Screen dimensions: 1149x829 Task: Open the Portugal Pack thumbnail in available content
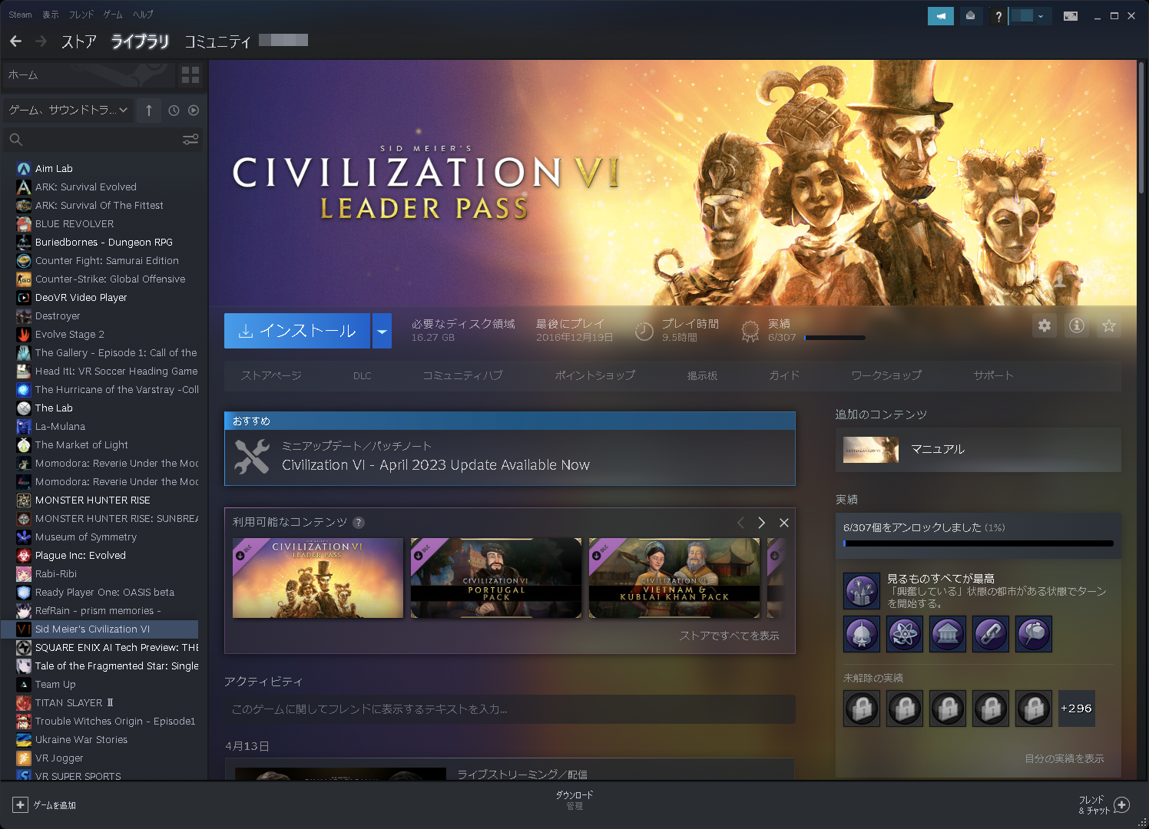495,578
